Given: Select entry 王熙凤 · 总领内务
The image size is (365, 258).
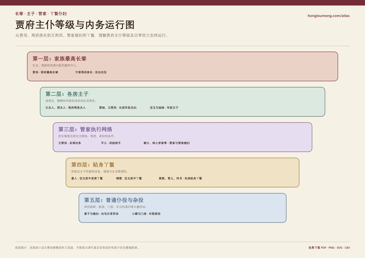Looking at the screenshot, I should pos(70,143).
